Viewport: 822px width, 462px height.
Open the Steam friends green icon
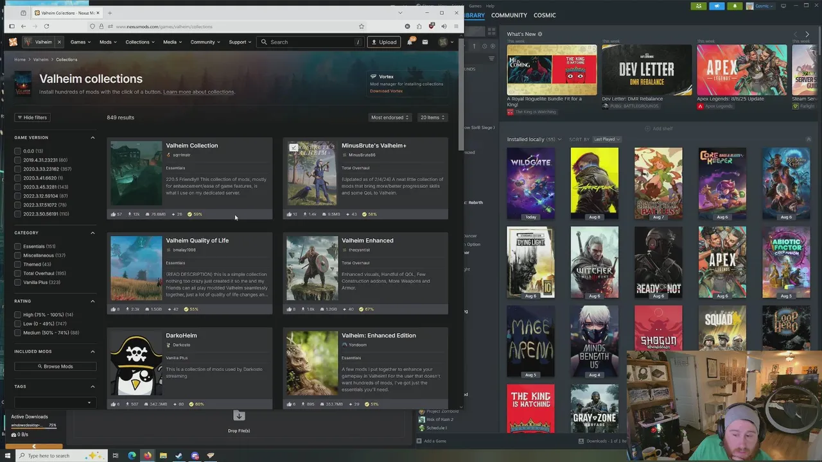pos(699,6)
